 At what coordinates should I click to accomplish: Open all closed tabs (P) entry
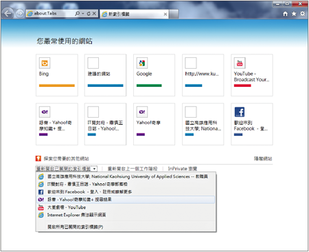(126, 227)
